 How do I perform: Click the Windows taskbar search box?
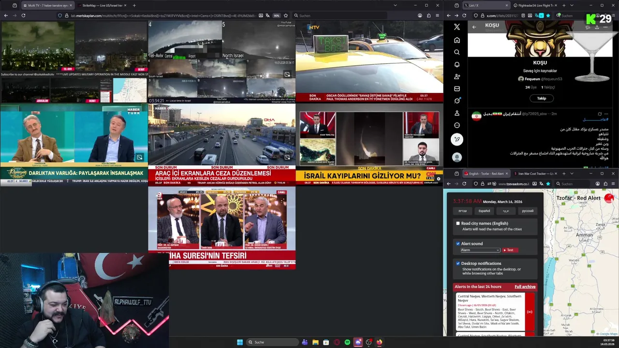click(x=272, y=342)
